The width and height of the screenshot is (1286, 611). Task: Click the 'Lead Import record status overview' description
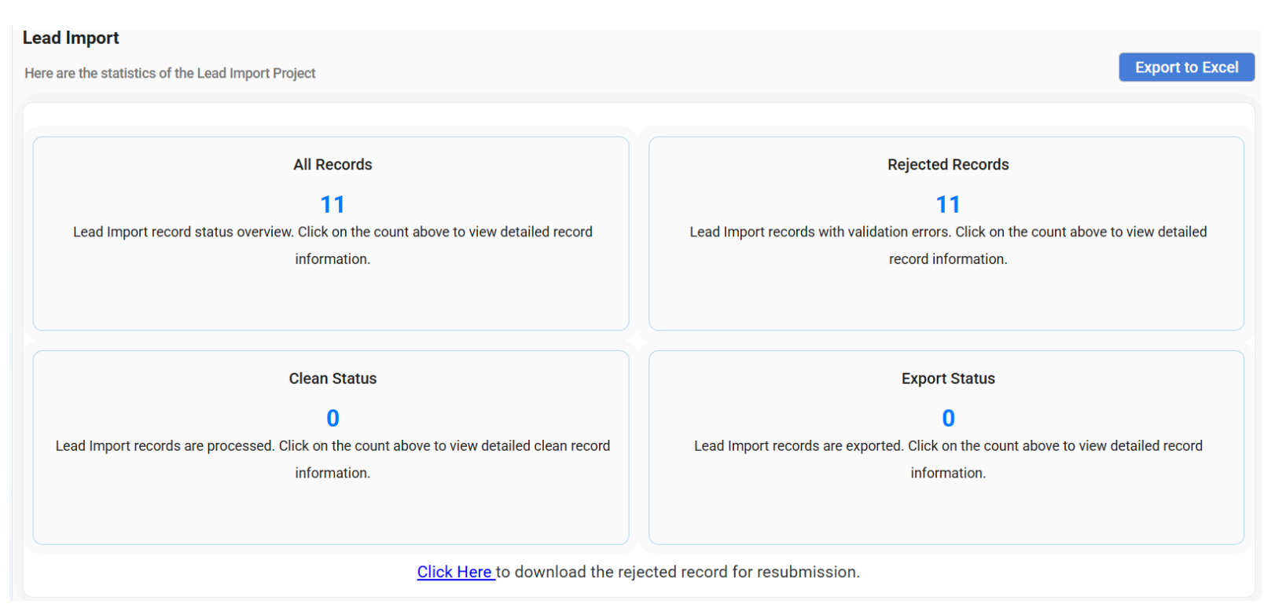333,245
